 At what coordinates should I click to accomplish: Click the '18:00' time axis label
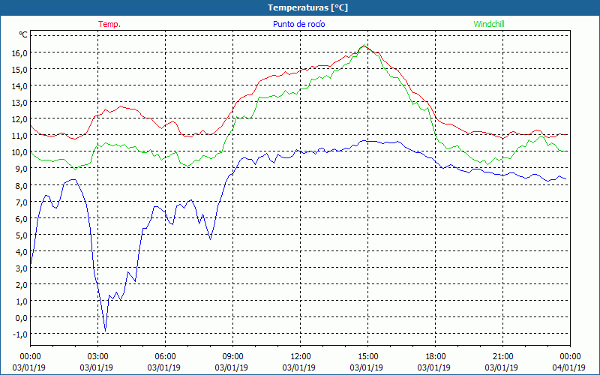tap(436, 357)
